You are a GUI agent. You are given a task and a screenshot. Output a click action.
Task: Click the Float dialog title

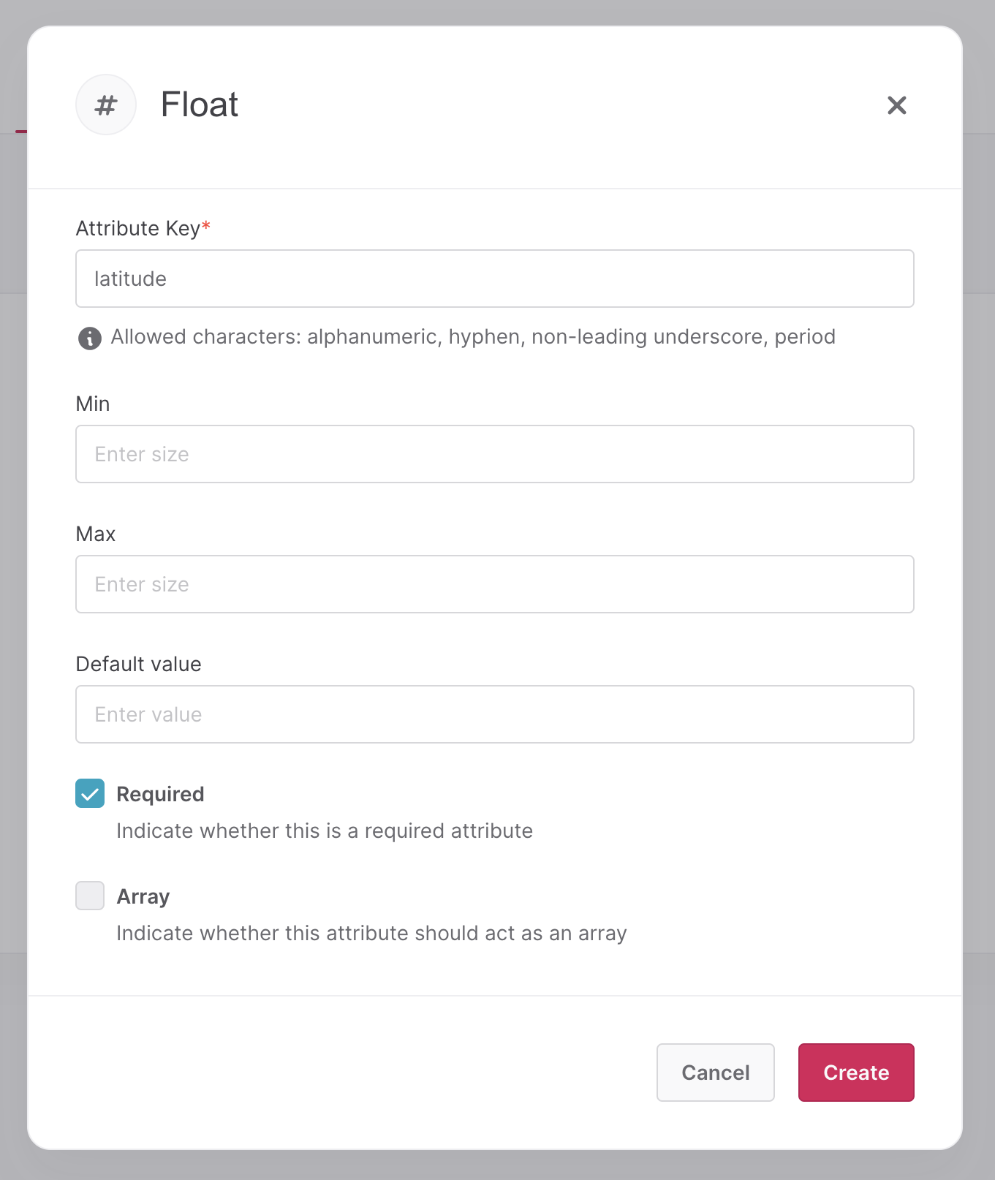click(200, 105)
